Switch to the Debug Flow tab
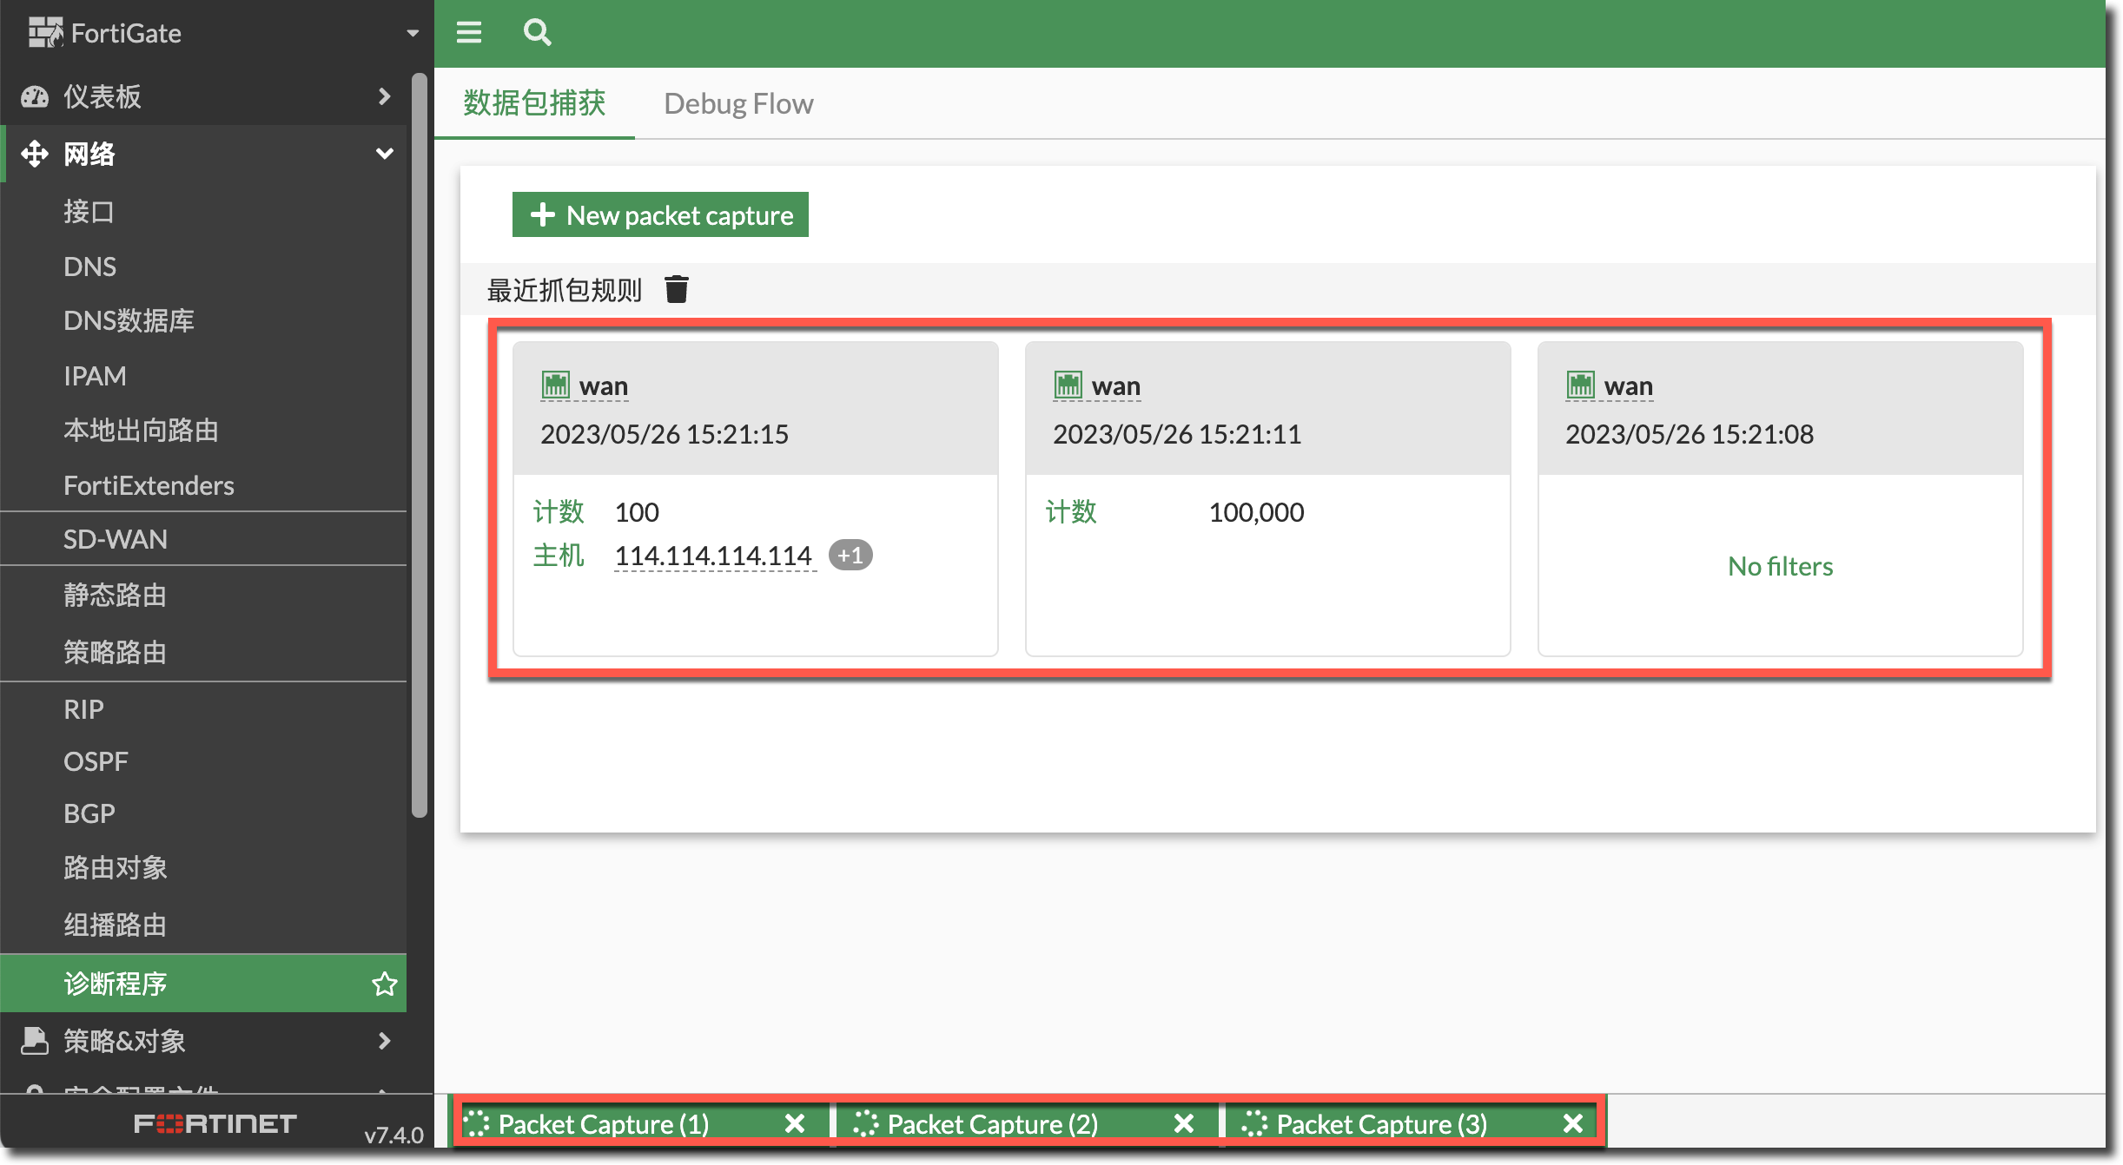The image size is (2123, 1165). pos(738,103)
